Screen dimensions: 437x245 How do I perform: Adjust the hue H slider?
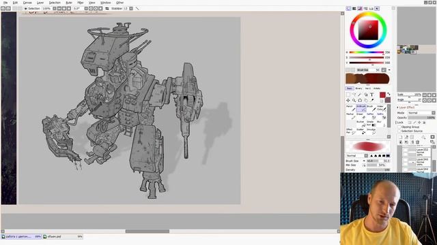coord(367,52)
